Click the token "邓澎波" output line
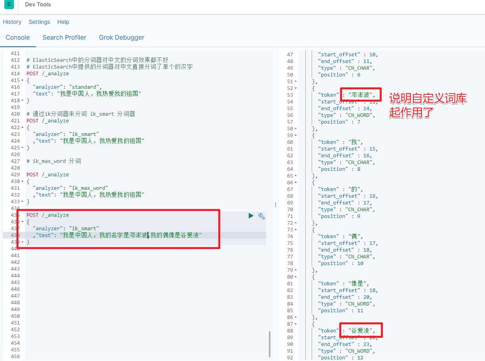Screen dimensions: 485x361 [x=346, y=95]
